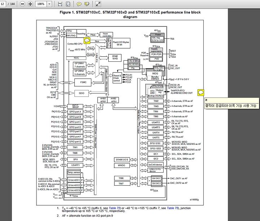
Task: Click the 'Reset & Clock control' block
Action: 117,78
